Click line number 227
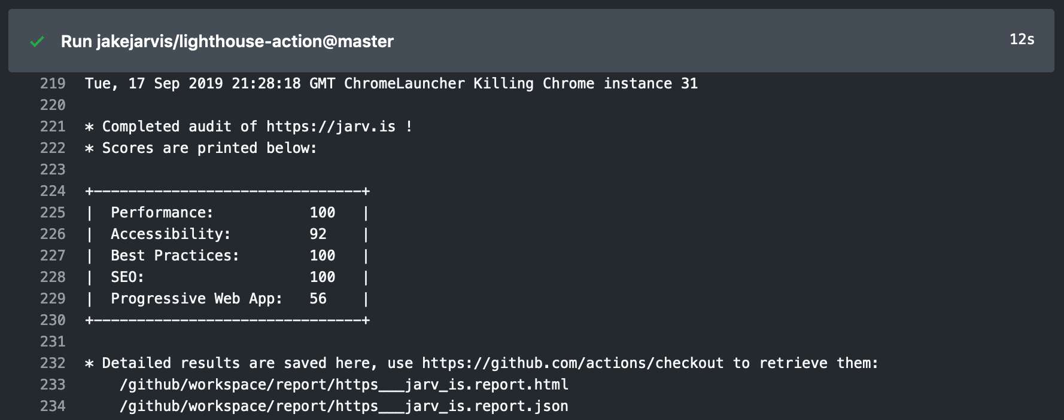The width and height of the screenshot is (1064, 420). pyautogui.click(x=53, y=256)
